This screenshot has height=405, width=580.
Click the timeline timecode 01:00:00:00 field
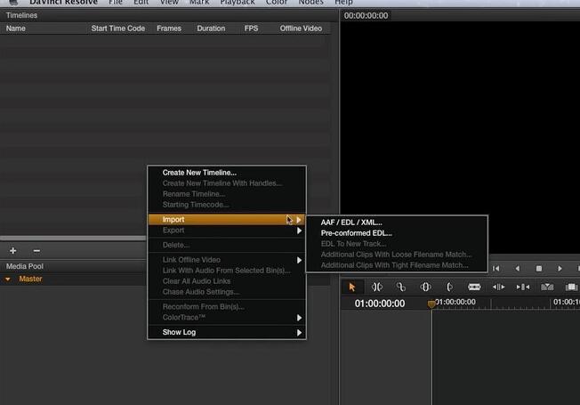click(380, 304)
